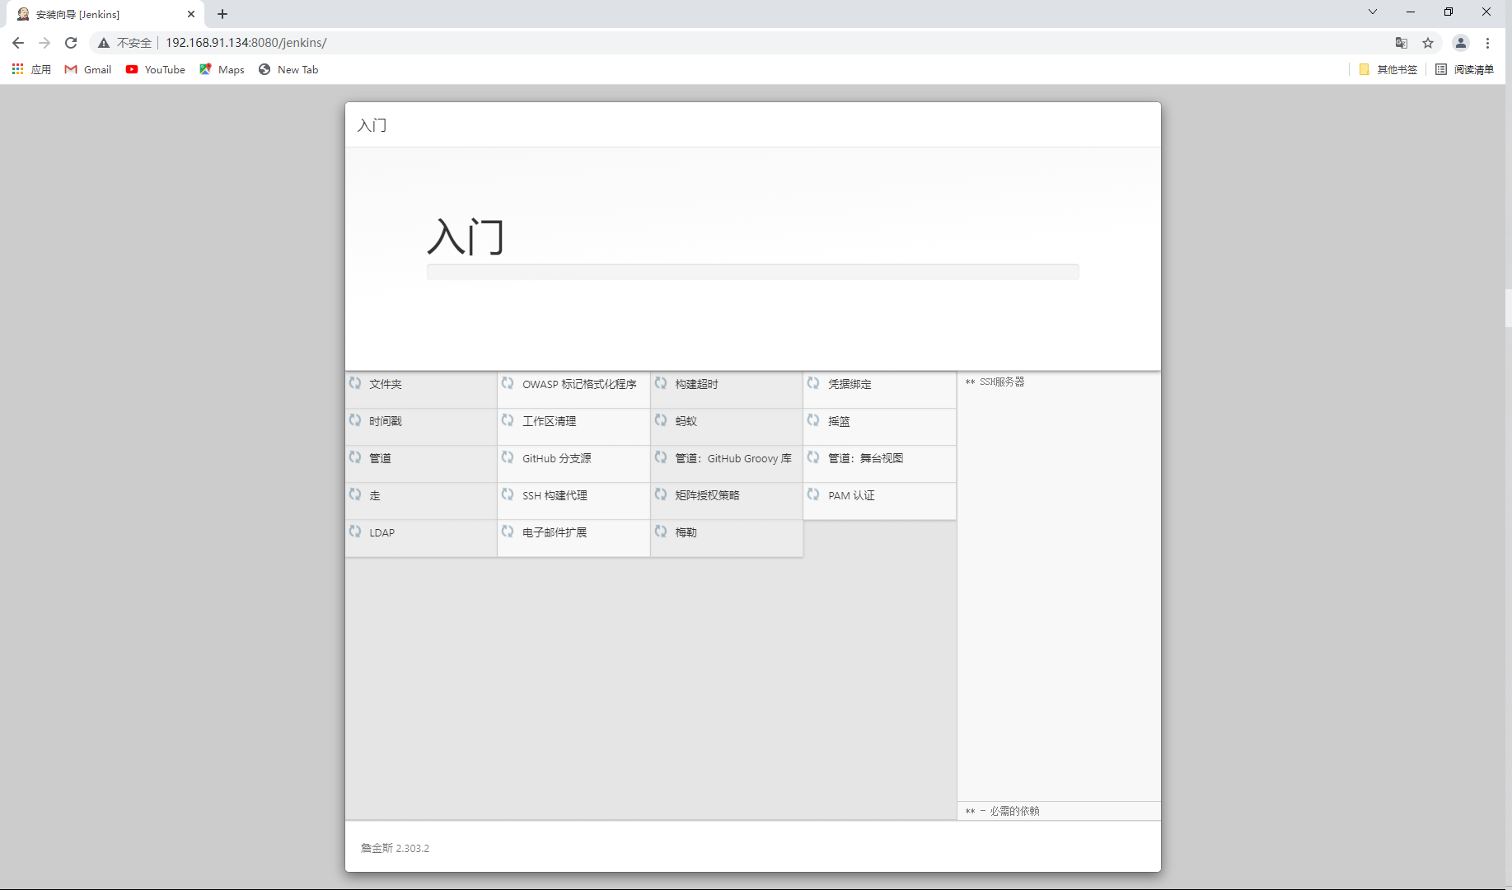Screen dimensions: 1512x890
Task: Select the GitHub 分支源 plugin text
Action: (x=557, y=458)
